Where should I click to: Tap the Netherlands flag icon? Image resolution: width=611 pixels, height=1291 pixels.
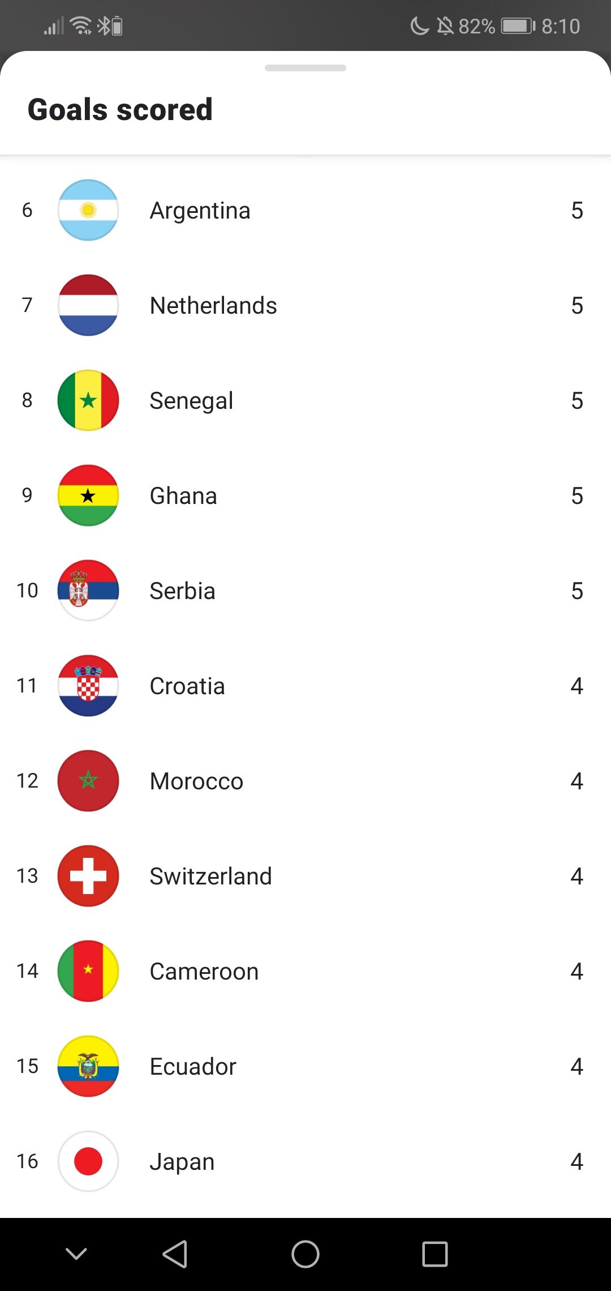click(88, 305)
